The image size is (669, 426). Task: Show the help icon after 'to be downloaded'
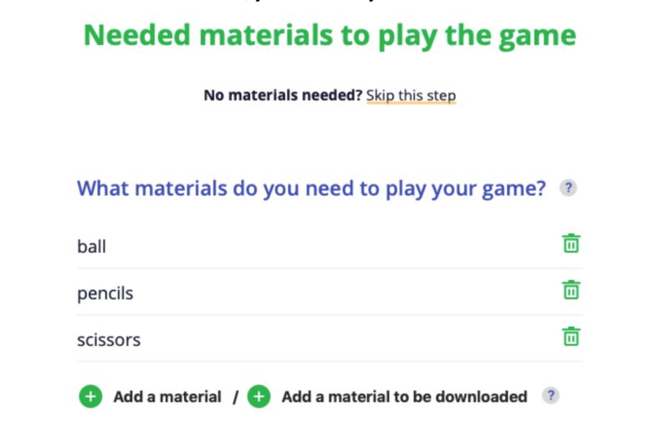[549, 396]
